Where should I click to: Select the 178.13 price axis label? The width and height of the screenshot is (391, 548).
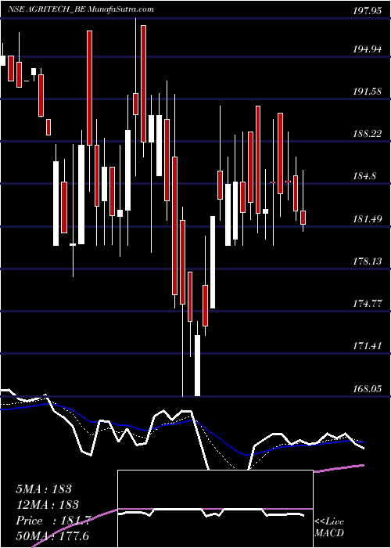tap(367, 261)
